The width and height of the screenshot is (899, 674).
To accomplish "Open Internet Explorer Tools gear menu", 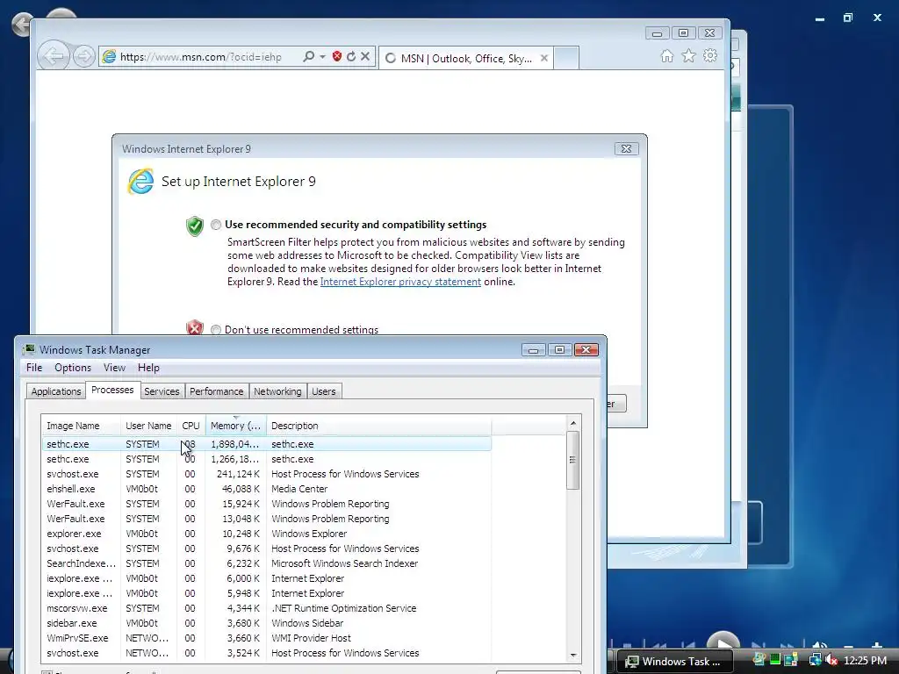I will [x=710, y=55].
